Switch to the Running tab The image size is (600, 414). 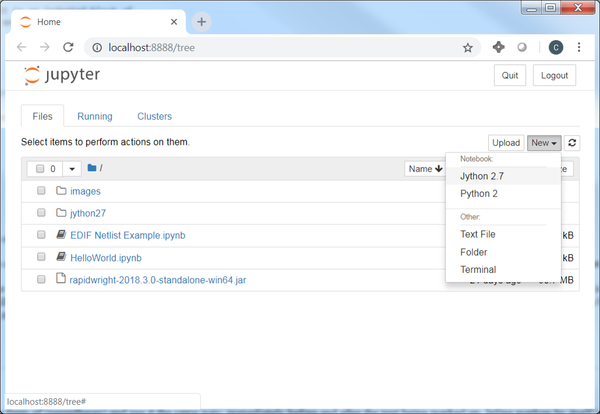pos(95,116)
